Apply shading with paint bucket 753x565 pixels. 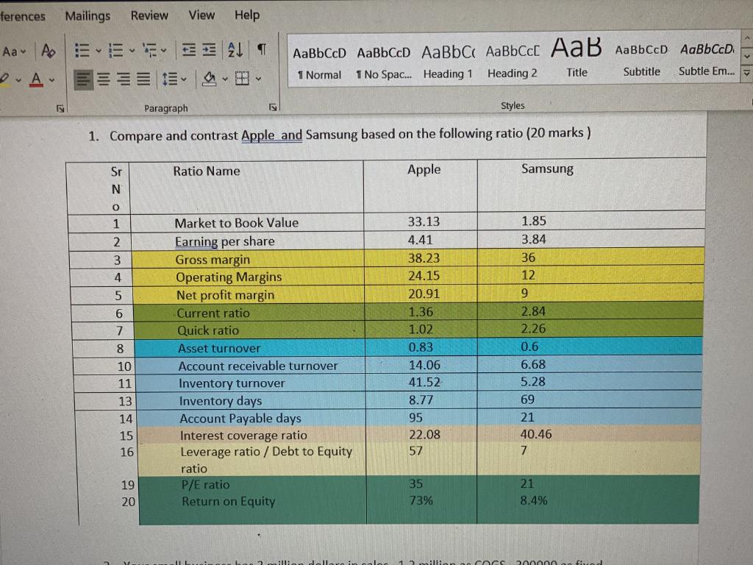click(210, 78)
